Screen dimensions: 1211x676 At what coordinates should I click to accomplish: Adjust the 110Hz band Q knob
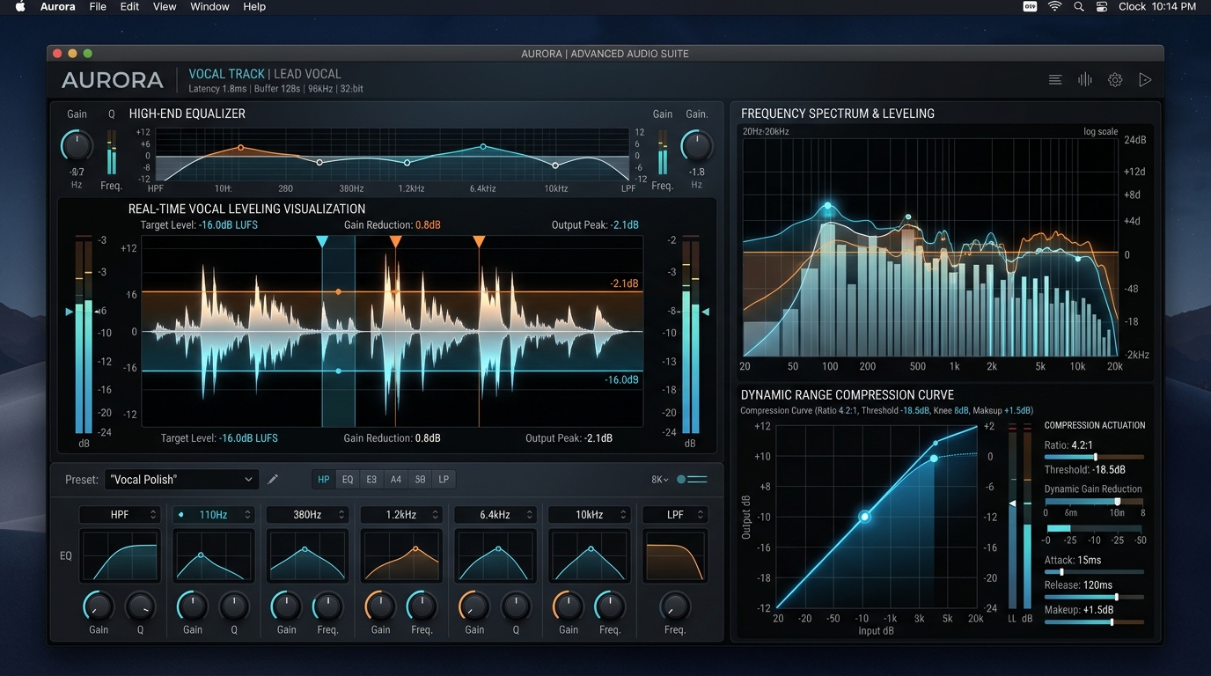234,606
